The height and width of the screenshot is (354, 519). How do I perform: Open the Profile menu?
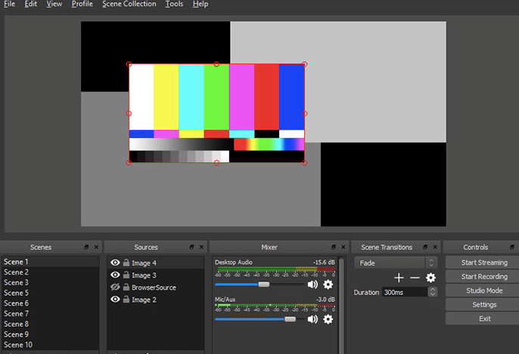coord(82,4)
